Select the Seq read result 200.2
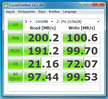This screenshot has width=108, height=99. (x=43, y=37)
